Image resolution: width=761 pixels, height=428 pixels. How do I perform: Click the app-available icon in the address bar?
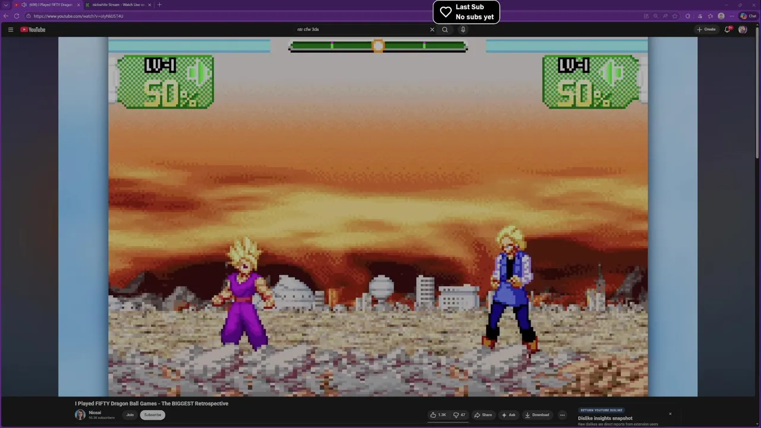[x=646, y=16]
